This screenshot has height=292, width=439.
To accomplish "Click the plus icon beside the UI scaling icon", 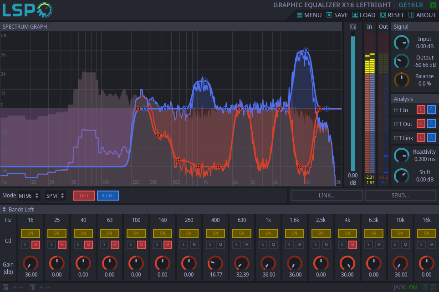I will pyautogui.click(x=14, y=287).
